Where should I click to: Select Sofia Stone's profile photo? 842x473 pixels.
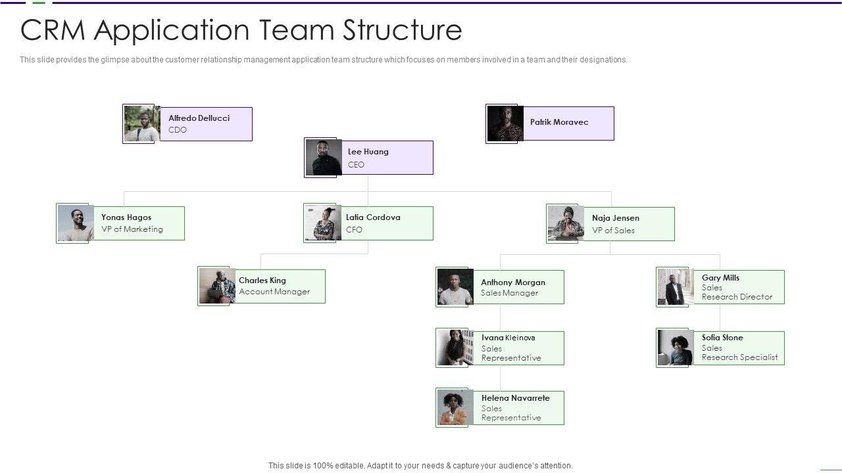[676, 348]
